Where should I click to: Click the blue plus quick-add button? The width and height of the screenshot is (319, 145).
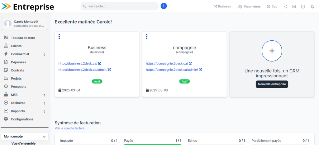point(164,6)
